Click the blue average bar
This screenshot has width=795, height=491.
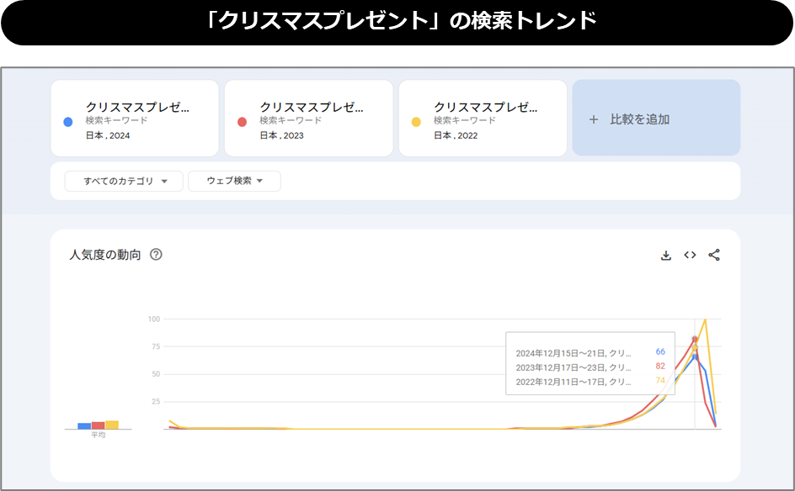(x=84, y=426)
